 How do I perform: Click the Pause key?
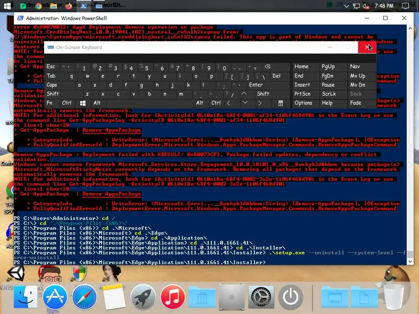[x=333, y=85]
